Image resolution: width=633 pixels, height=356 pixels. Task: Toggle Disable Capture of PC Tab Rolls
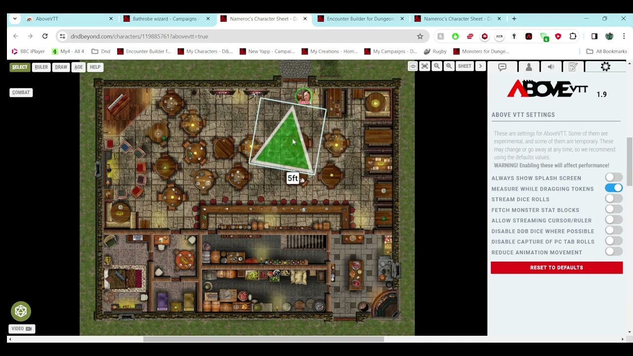click(x=613, y=241)
